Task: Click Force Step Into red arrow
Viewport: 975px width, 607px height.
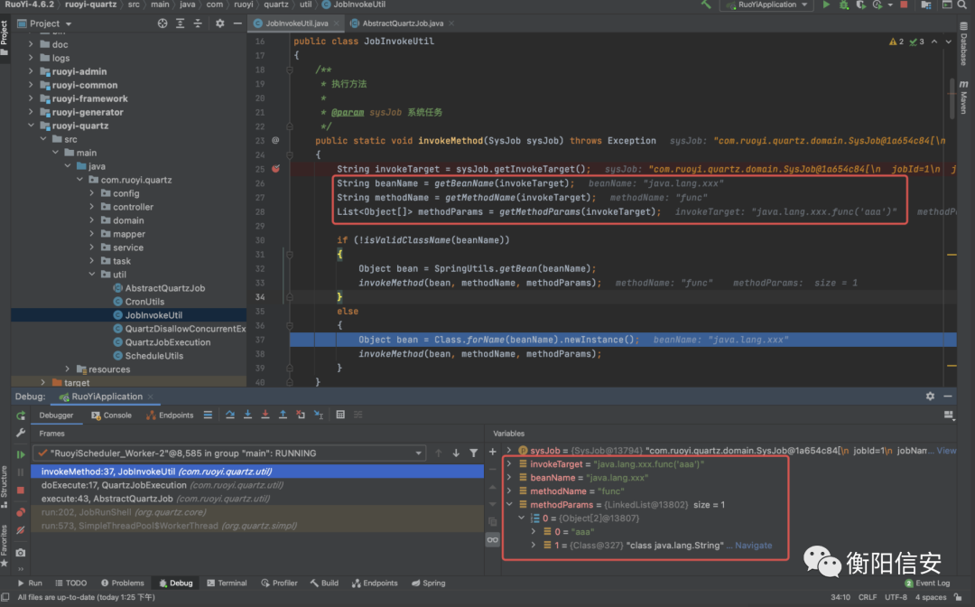Action: click(265, 415)
